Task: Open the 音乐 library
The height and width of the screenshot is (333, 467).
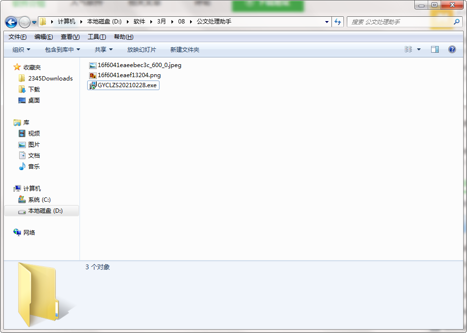Action: (x=29, y=167)
